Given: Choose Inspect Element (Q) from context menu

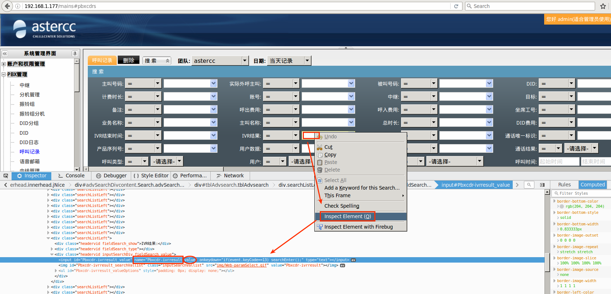Looking at the screenshot, I should 347,216.
